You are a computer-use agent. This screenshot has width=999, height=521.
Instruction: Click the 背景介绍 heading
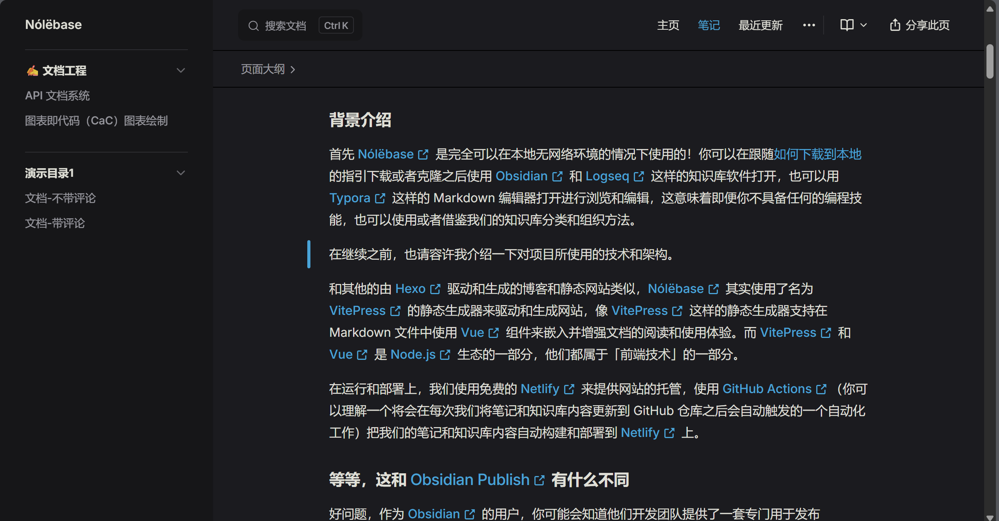360,120
